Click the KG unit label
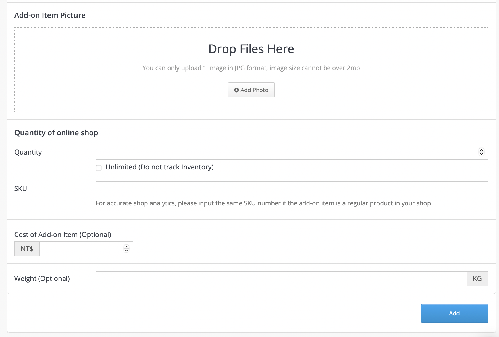Screen dimensions: 499x337 point(477,279)
